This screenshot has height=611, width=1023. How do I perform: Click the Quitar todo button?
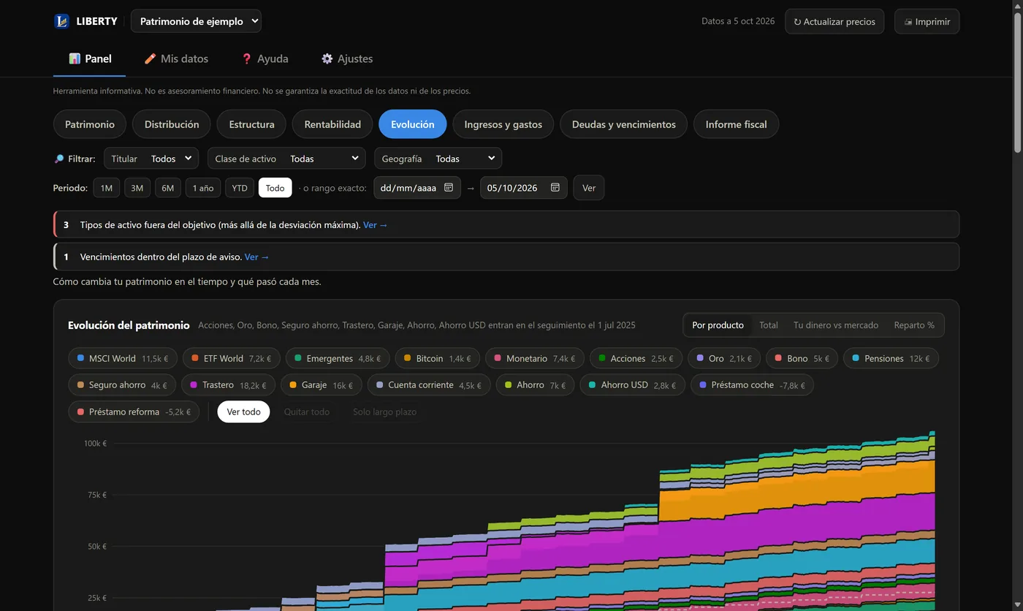[x=306, y=411]
